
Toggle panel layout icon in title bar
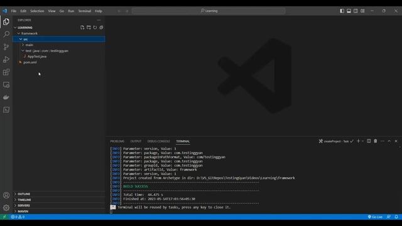pyautogui.click(x=349, y=11)
